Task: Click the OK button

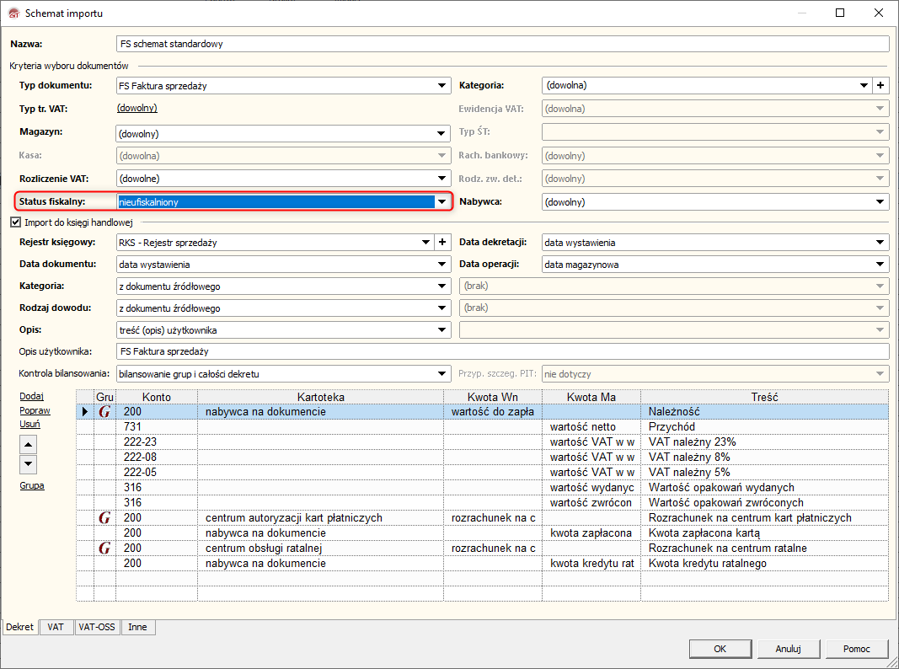Action: click(720, 649)
